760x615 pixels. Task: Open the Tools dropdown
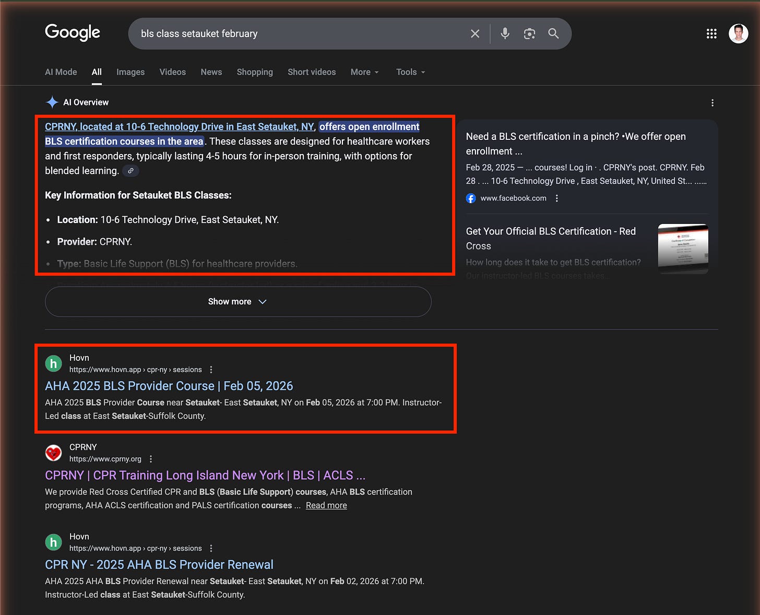(x=410, y=72)
